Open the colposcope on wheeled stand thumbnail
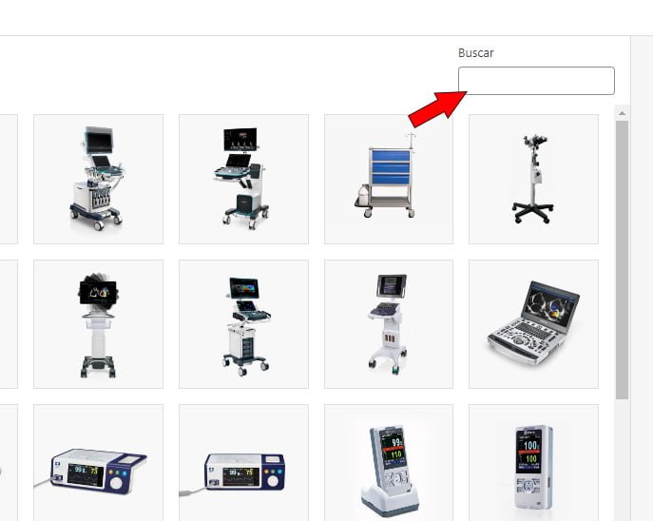The height and width of the screenshot is (521, 653). coord(533,179)
